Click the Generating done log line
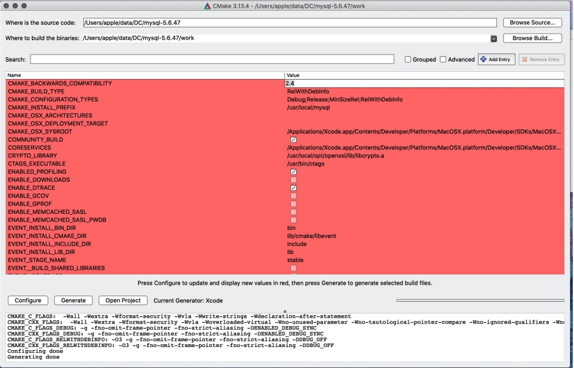The height and width of the screenshot is (368, 574). coord(33,357)
